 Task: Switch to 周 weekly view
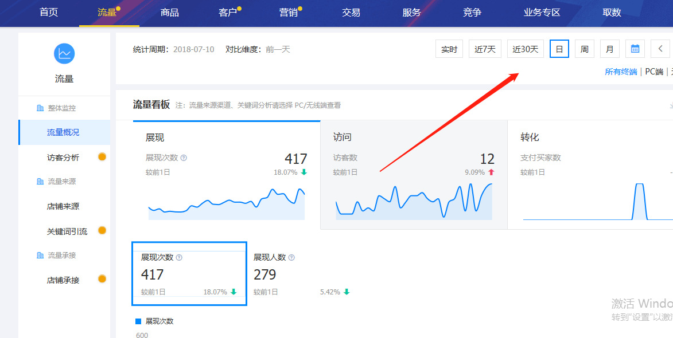pyautogui.click(x=584, y=49)
